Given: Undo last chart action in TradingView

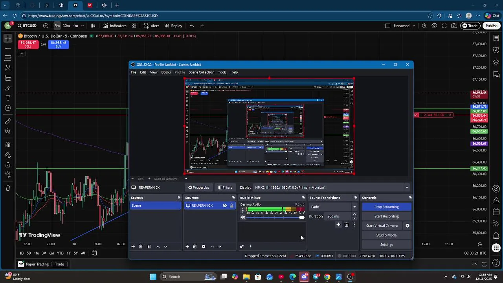Looking at the screenshot, I should tap(192, 26).
